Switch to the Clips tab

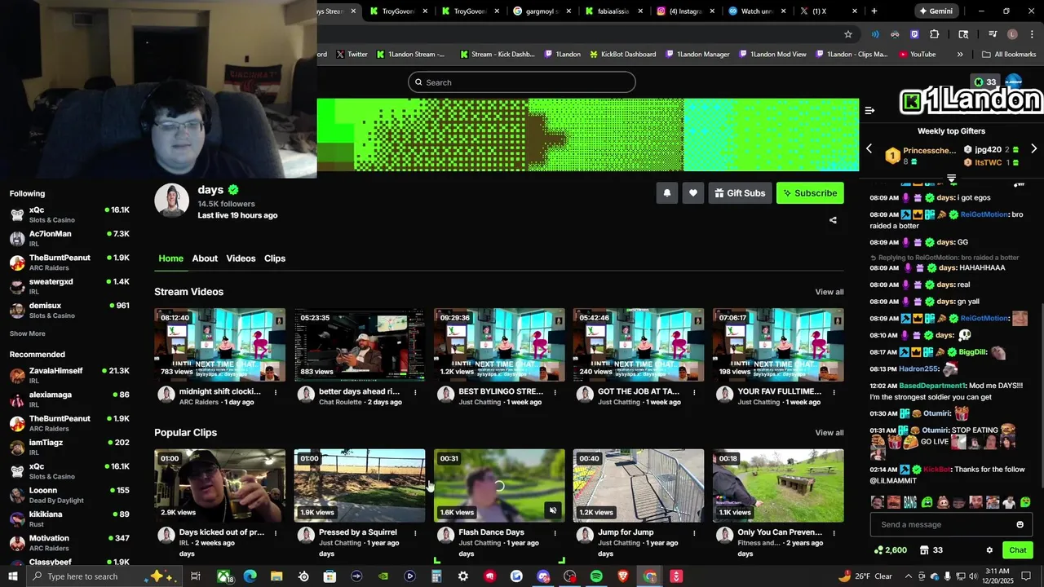(x=275, y=258)
